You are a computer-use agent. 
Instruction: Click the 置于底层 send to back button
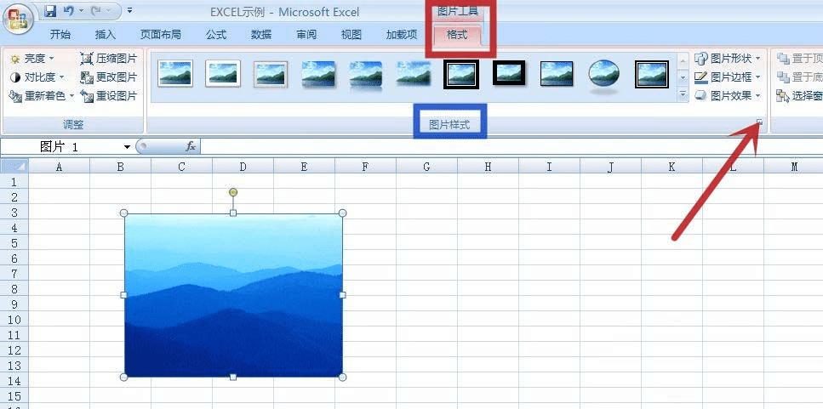pos(799,77)
